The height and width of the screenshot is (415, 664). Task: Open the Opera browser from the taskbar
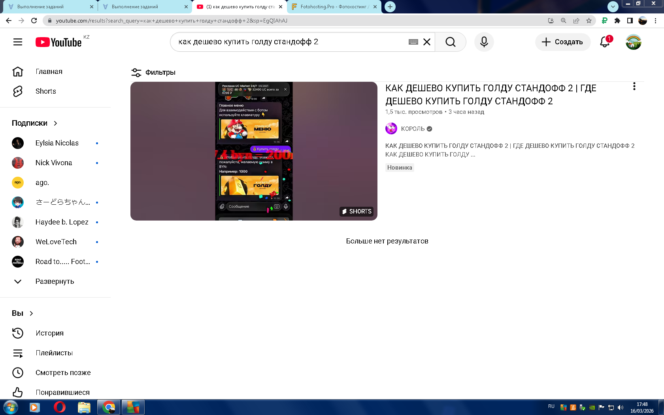(x=59, y=407)
